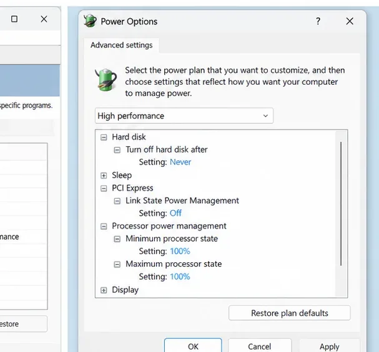Click the Never hard disk setting value

click(180, 162)
